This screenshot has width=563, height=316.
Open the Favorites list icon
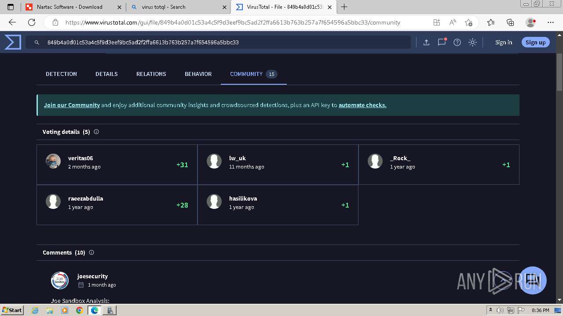pyautogui.click(x=491, y=22)
